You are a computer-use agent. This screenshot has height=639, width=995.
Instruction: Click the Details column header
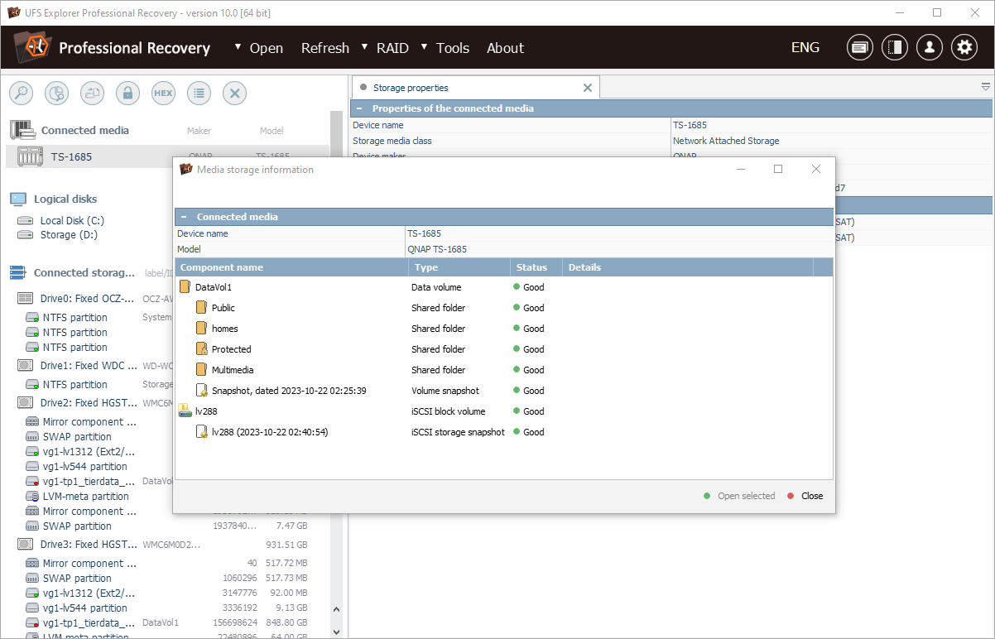tap(688, 267)
